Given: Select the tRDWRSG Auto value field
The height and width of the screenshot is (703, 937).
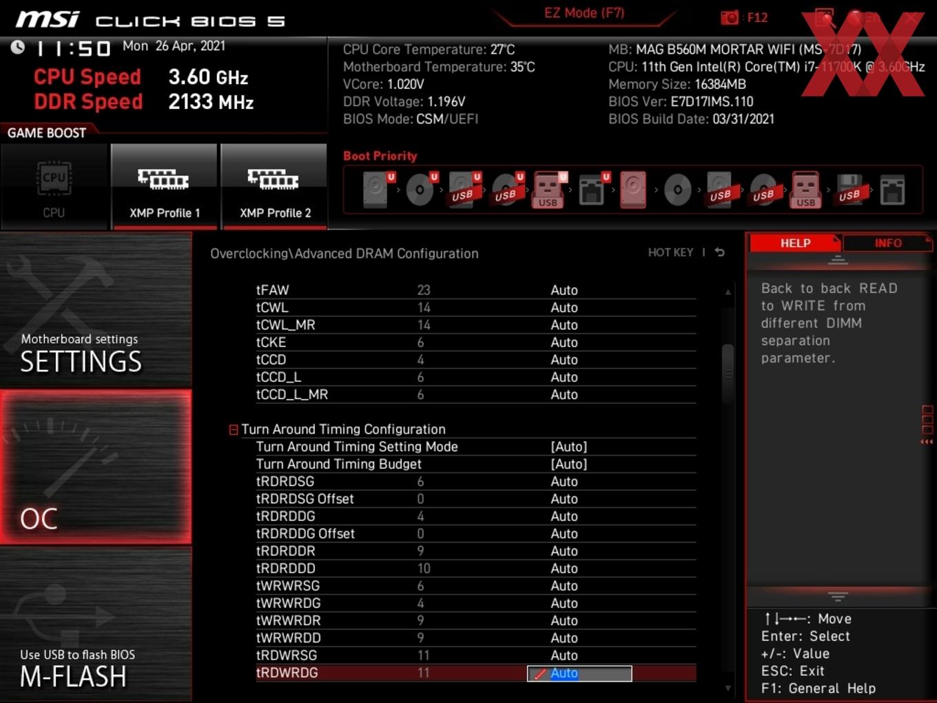Looking at the screenshot, I should pyautogui.click(x=564, y=655).
